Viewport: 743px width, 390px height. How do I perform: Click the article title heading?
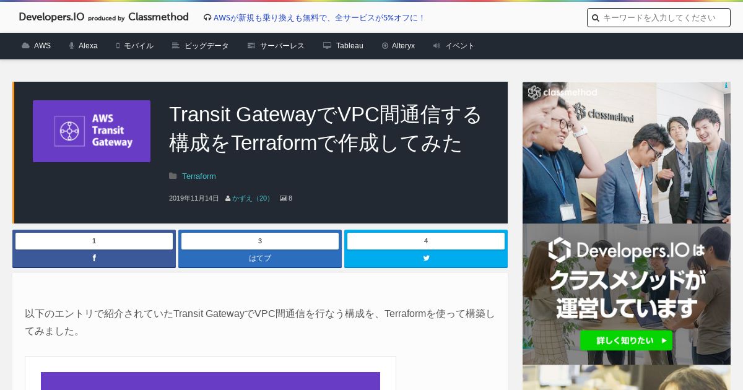coord(326,129)
